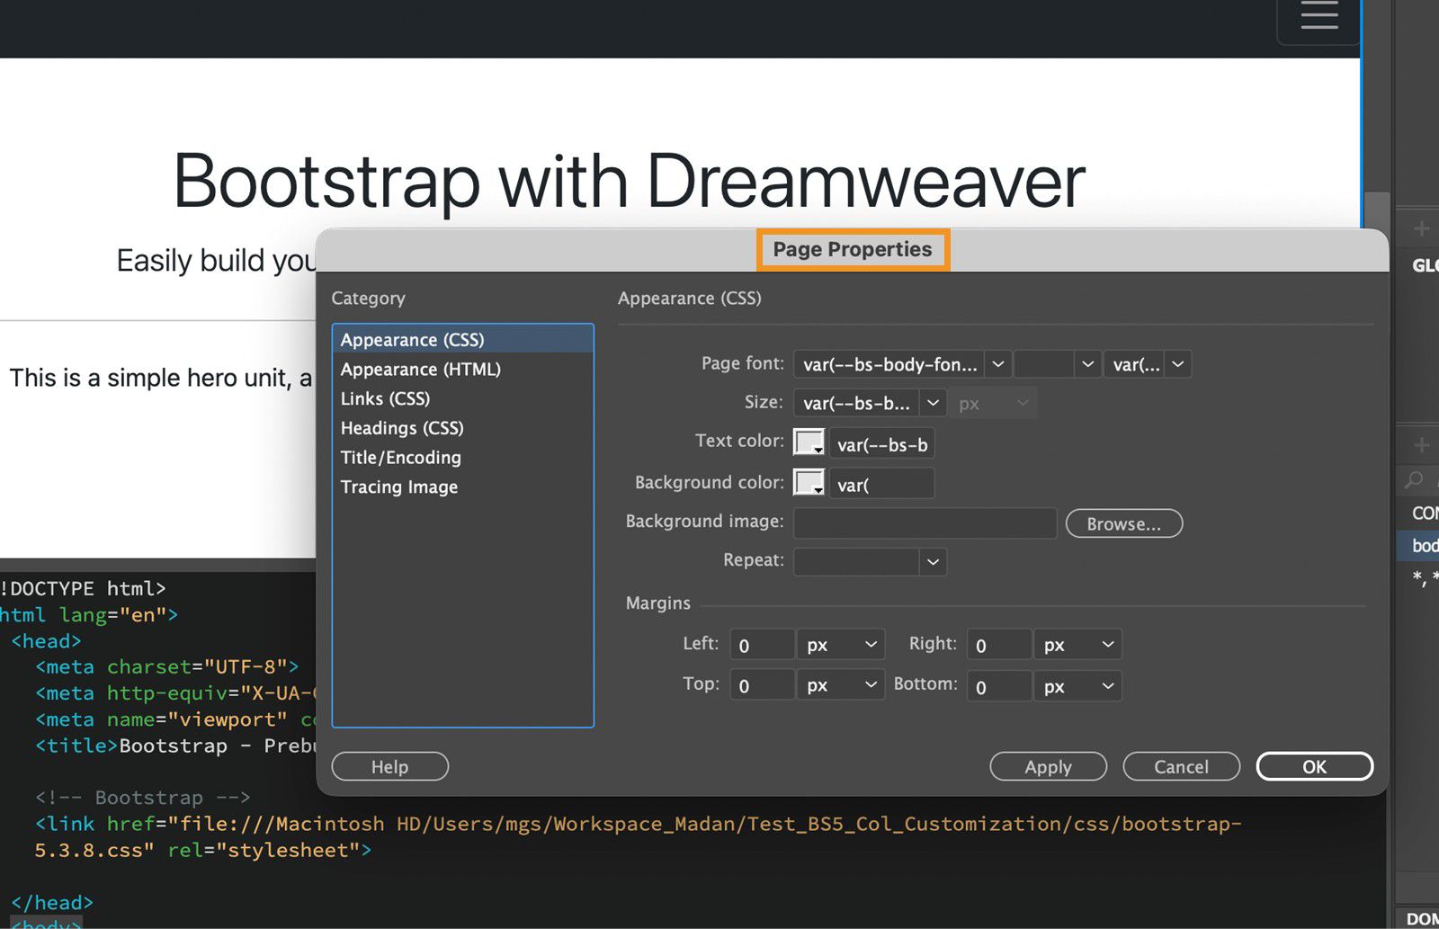Open the Links (CSS) category
The image size is (1439, 929).
click(x=463, y=398)
